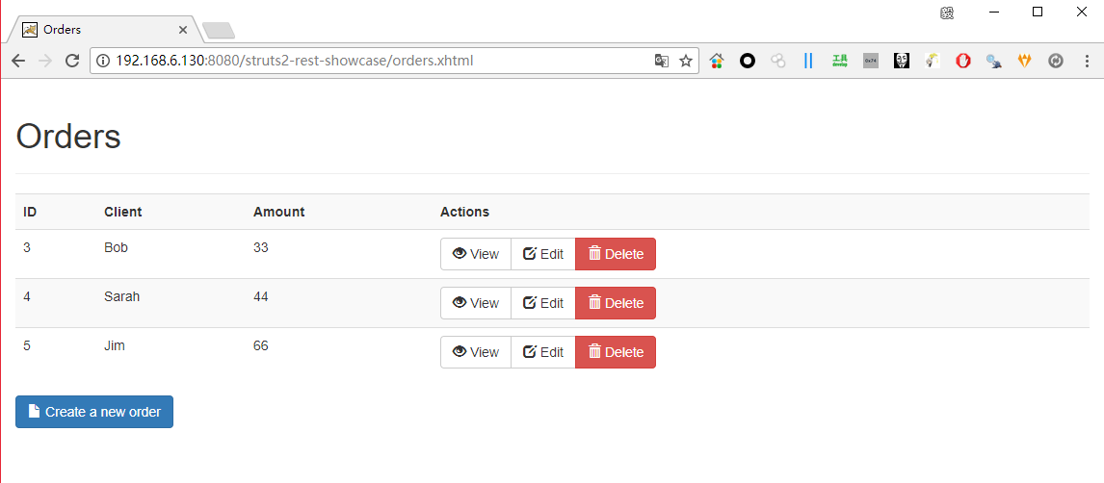Viewport: 1104px width, 483px height.
Task: Click the black circle extension icon
Action: pos(747,62)
